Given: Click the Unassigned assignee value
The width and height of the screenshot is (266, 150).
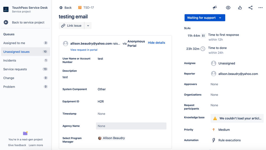Looking at the screenshot, I should [x=227, y=63].
